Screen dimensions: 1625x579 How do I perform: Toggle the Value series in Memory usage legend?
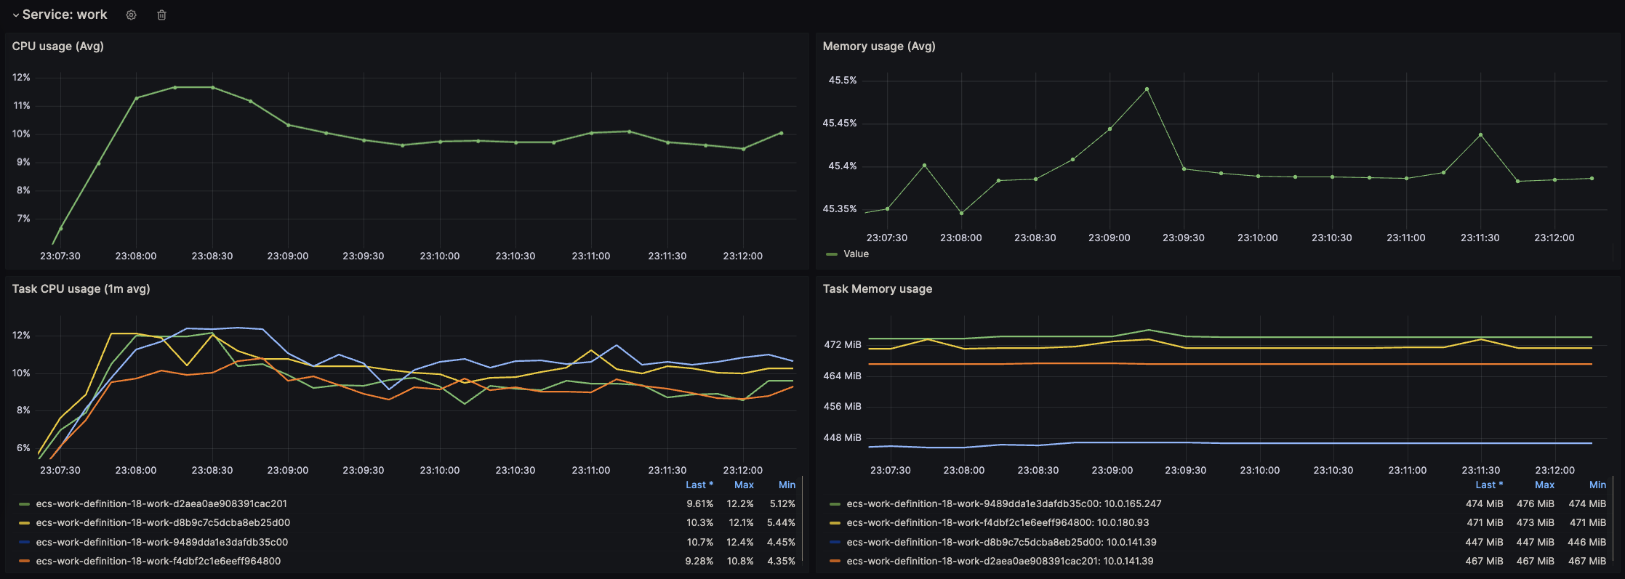856,254
